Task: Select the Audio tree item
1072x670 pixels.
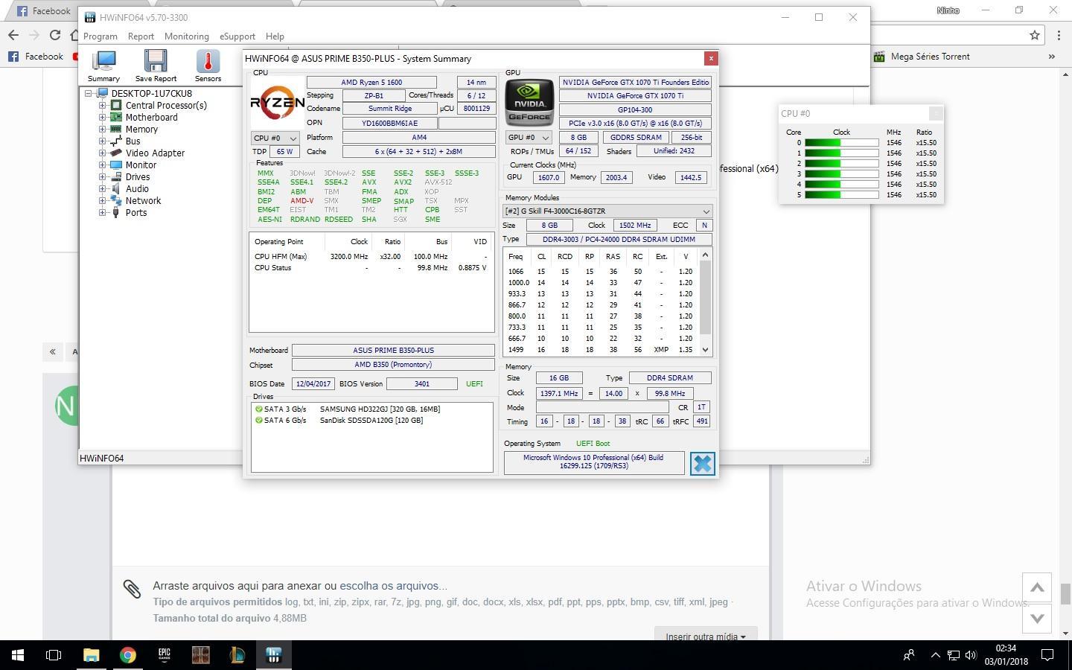Action: (137, 189)
